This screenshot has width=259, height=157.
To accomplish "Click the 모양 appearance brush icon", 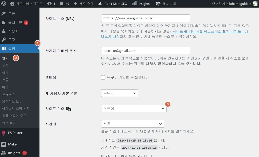I will point(4,14).
